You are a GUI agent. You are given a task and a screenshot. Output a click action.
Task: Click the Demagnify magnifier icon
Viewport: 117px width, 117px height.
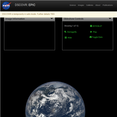pos(65,32)
